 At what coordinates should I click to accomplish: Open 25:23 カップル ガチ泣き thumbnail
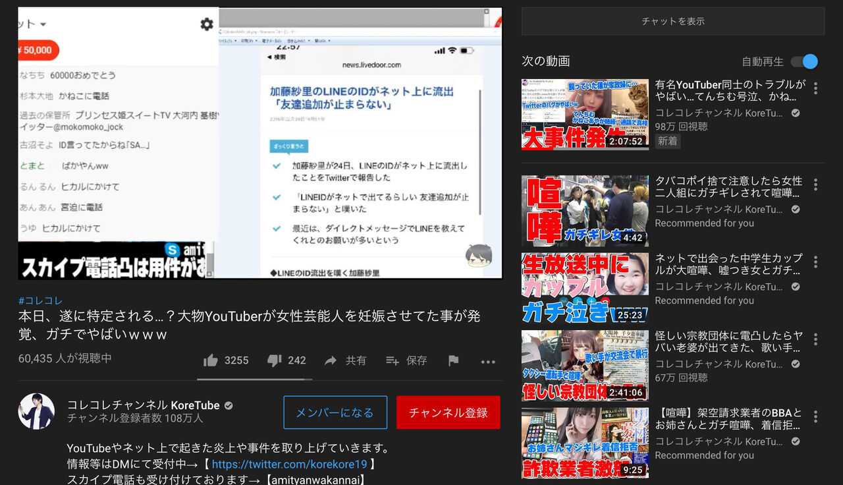[x=585, y=288]
